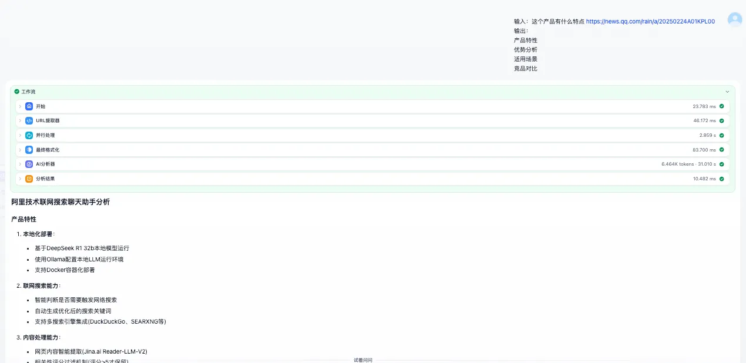Screen dimensions: 746x363
Task: Click AI分析器 row success status icon
Action: 721,164
